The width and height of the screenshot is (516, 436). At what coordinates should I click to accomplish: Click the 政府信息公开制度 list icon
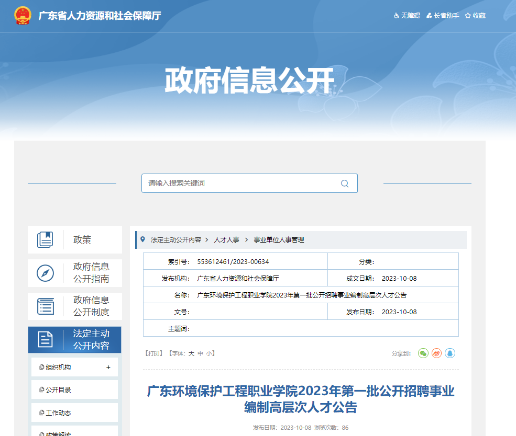(x=46, y=306)
